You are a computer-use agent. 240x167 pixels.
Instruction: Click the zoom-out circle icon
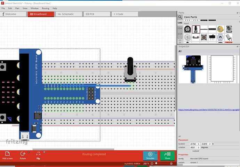[152, 164]
